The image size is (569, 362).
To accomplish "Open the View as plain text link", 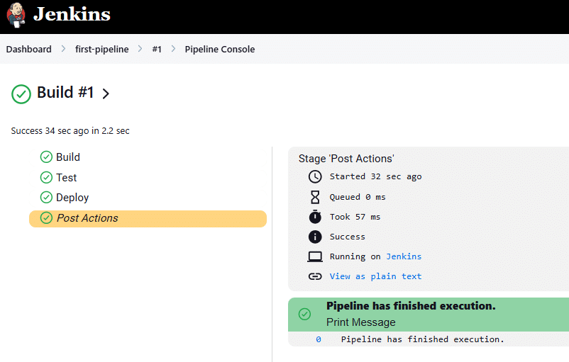I will click(x=375, y=276).
